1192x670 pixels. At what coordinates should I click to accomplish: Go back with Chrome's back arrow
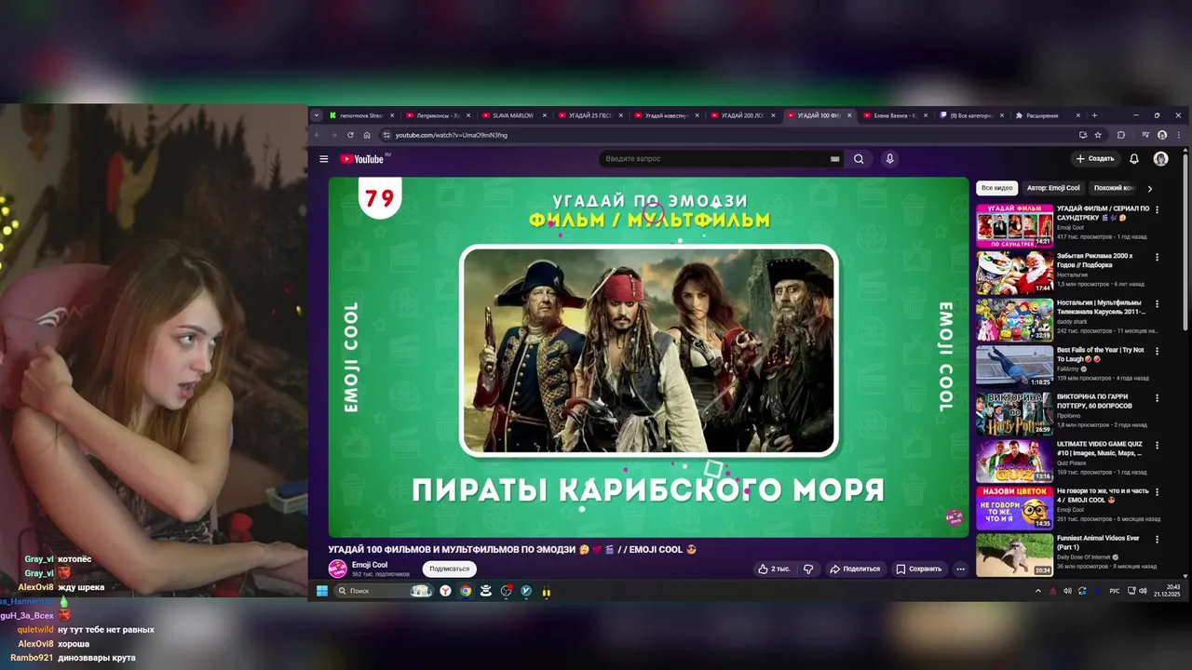coord(317,135)
